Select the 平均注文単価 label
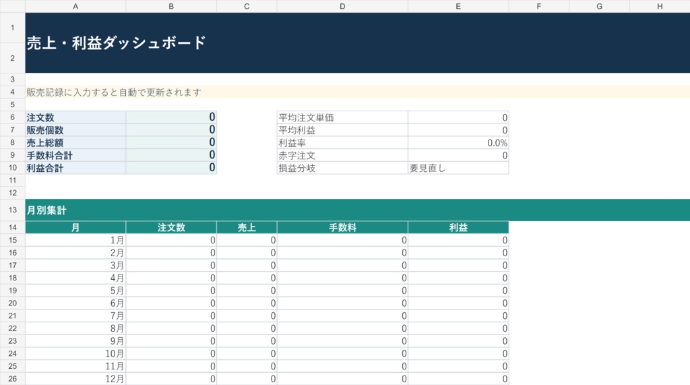The height and width of the screenshot is (385, 690). point(342,117)
